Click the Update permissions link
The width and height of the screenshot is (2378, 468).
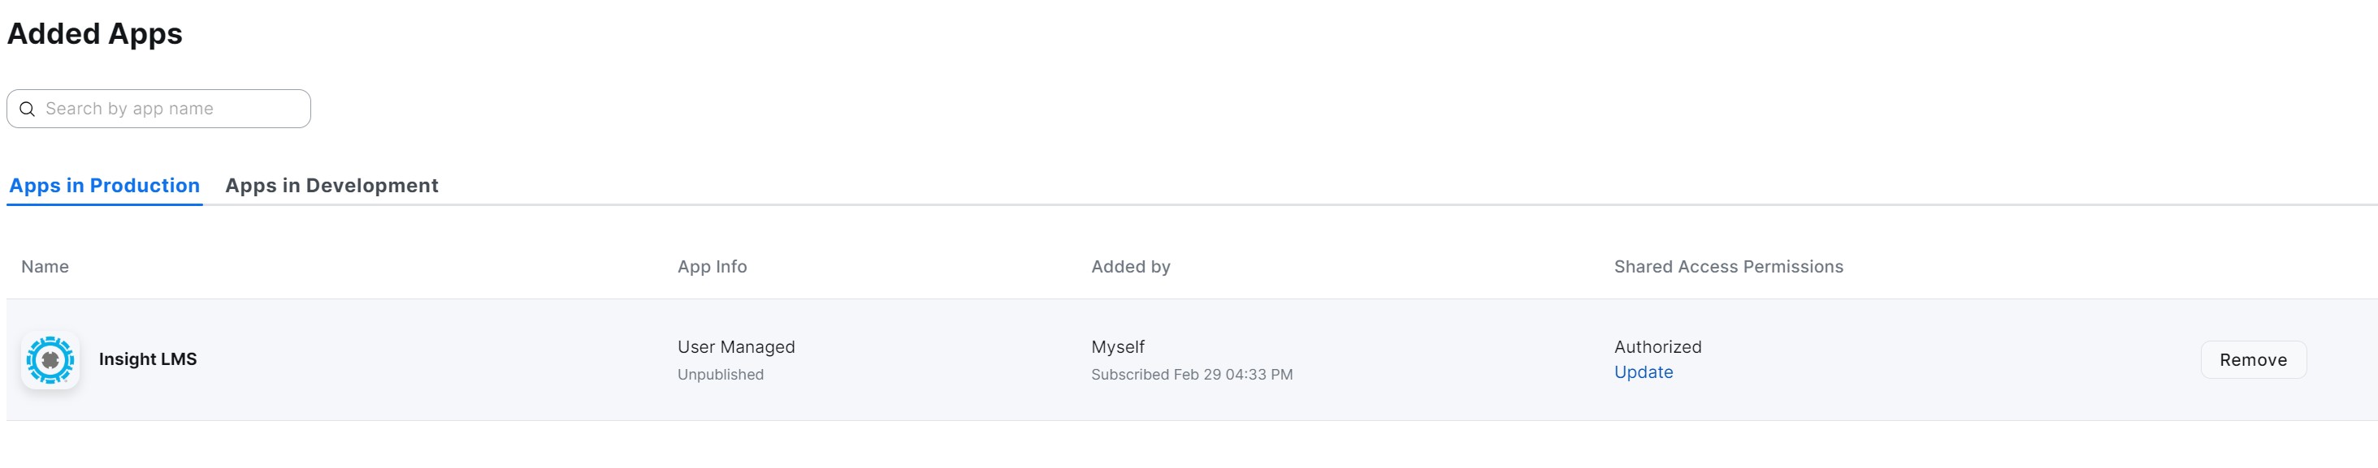coord(1644,372)
